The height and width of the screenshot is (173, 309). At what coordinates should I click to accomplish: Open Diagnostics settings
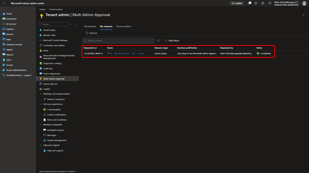coord(53,63)
